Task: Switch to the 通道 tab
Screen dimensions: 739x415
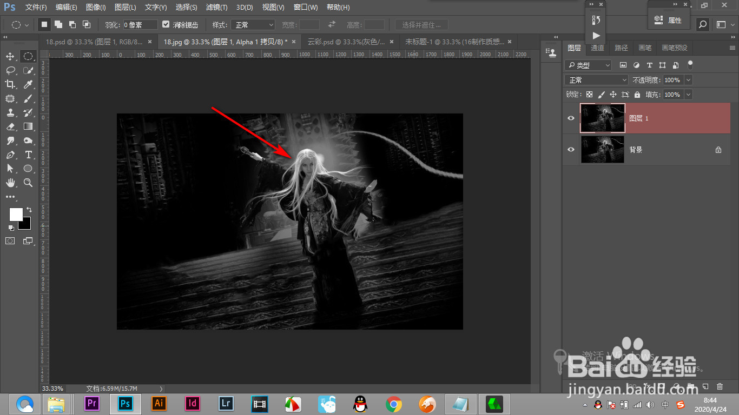Action: pyautogui.click(x=597, y=48)
